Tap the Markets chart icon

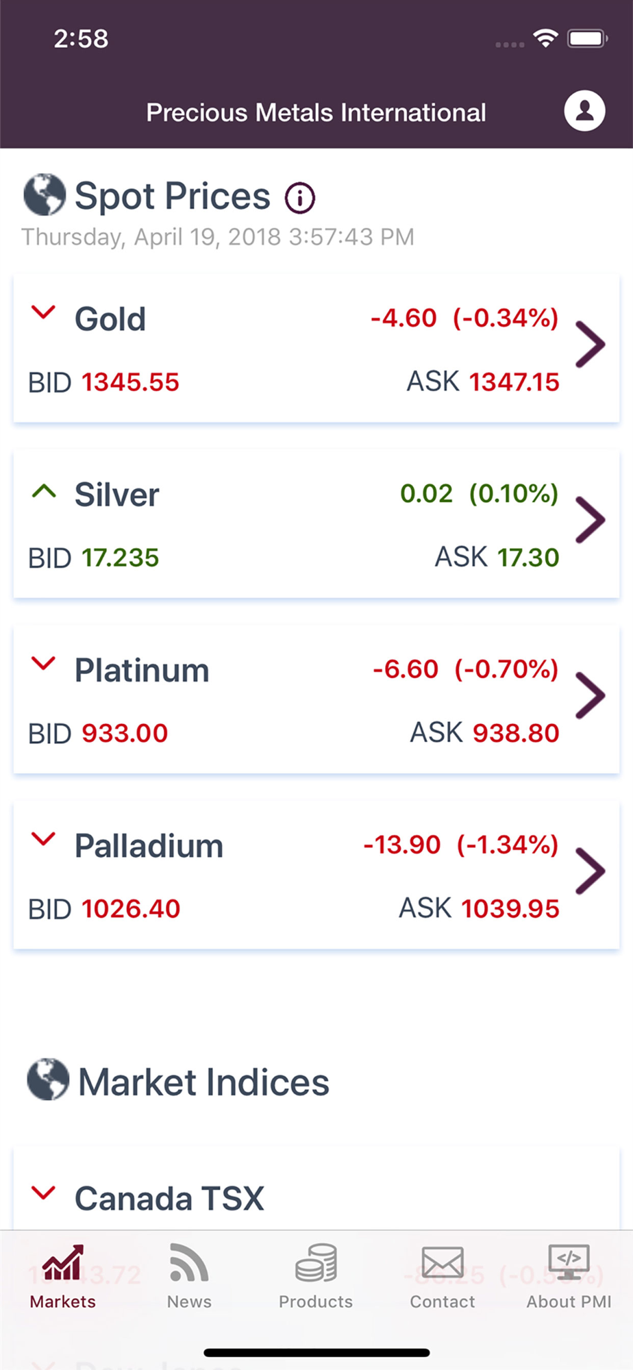(x=63, y=1263)
